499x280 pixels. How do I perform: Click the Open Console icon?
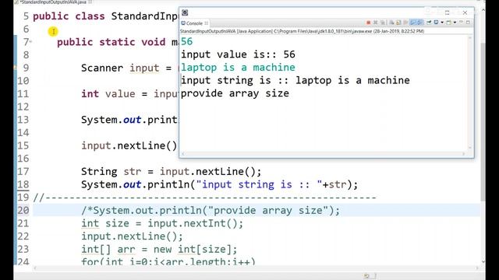(x=449, y=23)
